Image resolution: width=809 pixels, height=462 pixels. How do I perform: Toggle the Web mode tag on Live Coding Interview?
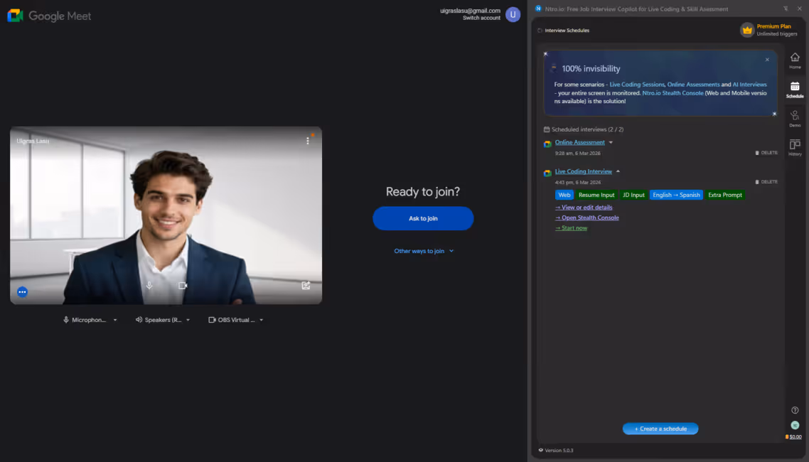(x=564, y=195)
